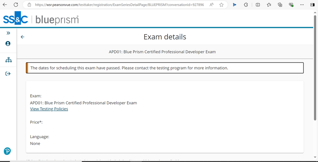Sign out using the exit arrow icon

(x=8, y=73)
